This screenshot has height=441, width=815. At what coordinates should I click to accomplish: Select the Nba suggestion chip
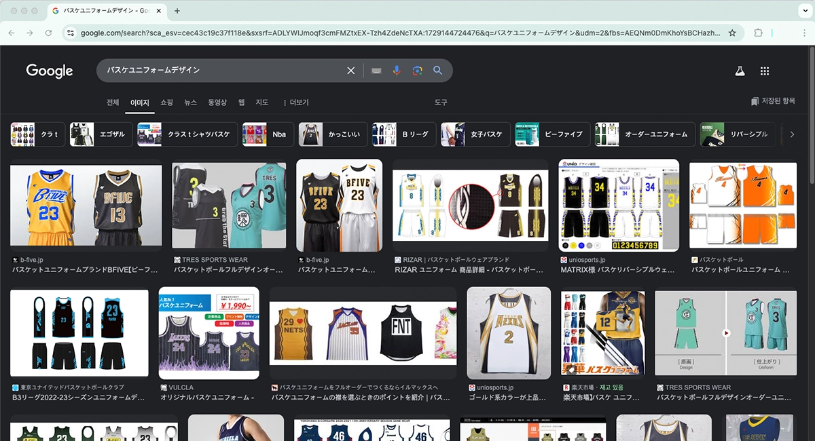pos(267,134)
